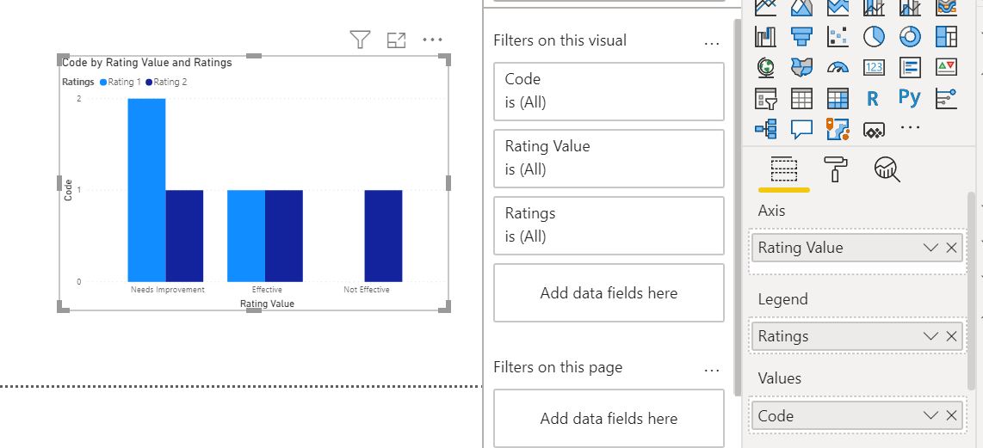Select the Multi-row card visualization
This screenshot has height=448, width=983.
910,67
